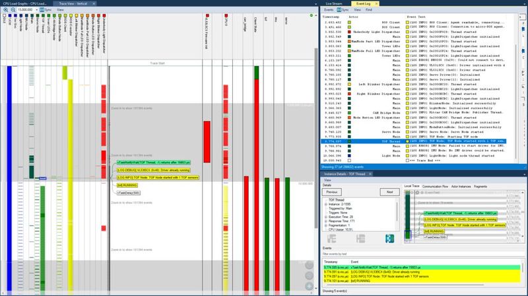
Task: Click CPU 0 column red marker
Action: click(x=226, y=15)
